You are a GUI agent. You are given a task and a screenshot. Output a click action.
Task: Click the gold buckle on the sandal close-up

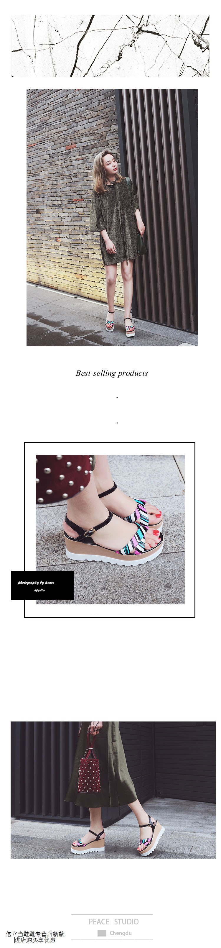90,532
